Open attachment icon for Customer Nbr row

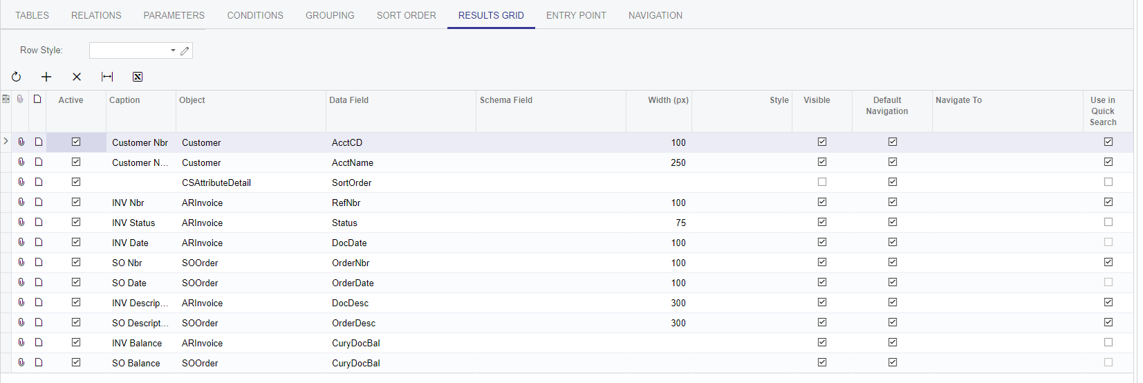(x=21, y=142)
